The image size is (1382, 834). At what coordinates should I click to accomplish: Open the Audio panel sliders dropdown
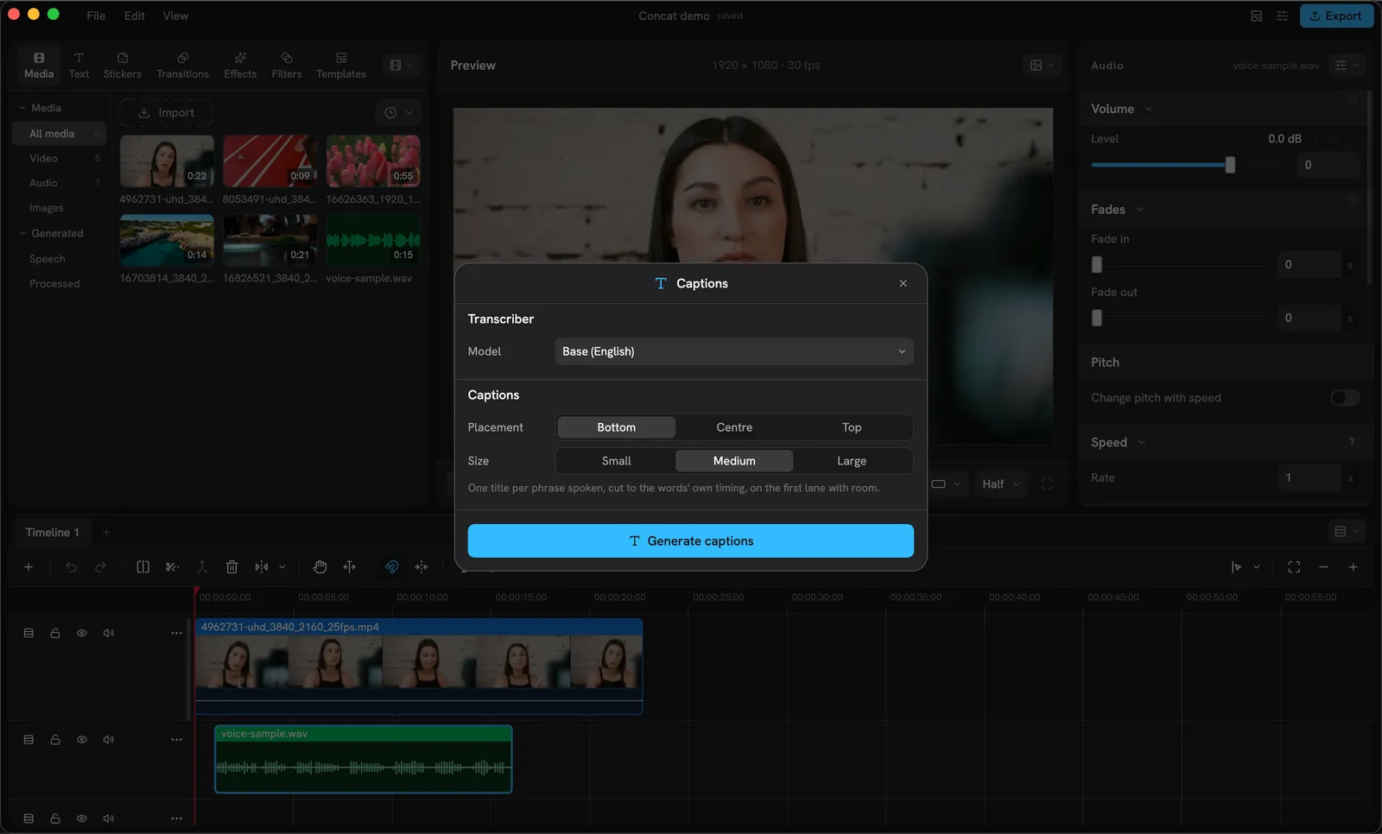pos(1346,66)
